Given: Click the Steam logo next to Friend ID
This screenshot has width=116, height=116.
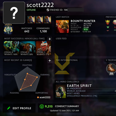Looking at the screenshot, I should [48, 10].
